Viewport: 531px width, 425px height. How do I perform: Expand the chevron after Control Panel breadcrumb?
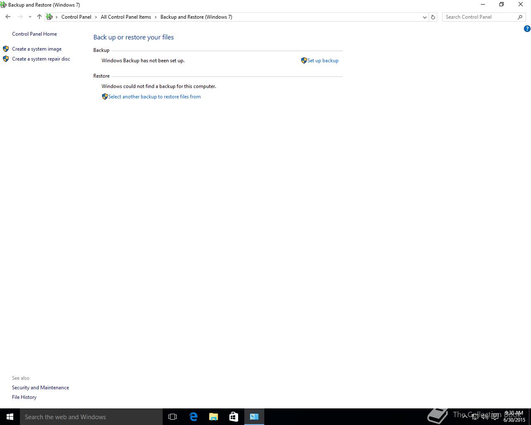coord(96,17)
